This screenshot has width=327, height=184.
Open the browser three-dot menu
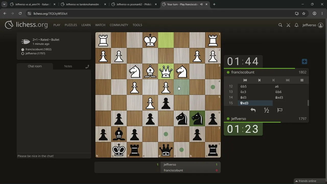point(322,14)
